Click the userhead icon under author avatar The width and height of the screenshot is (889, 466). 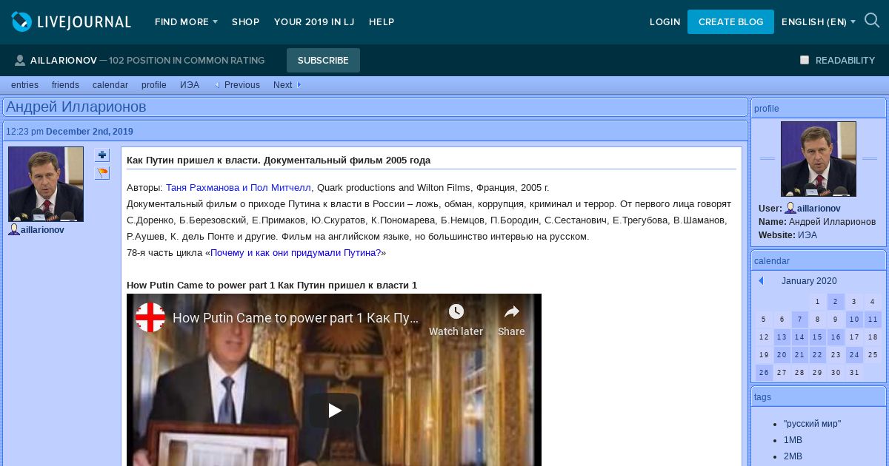click(x=14, y=230)
